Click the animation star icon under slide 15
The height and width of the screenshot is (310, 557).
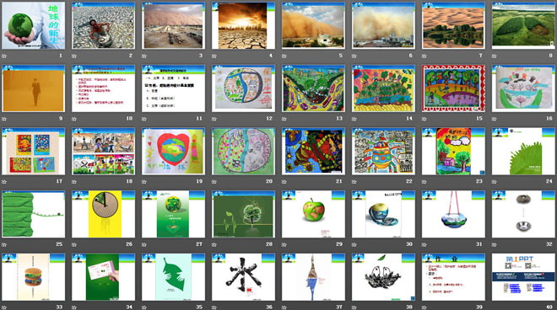point(425,119)
